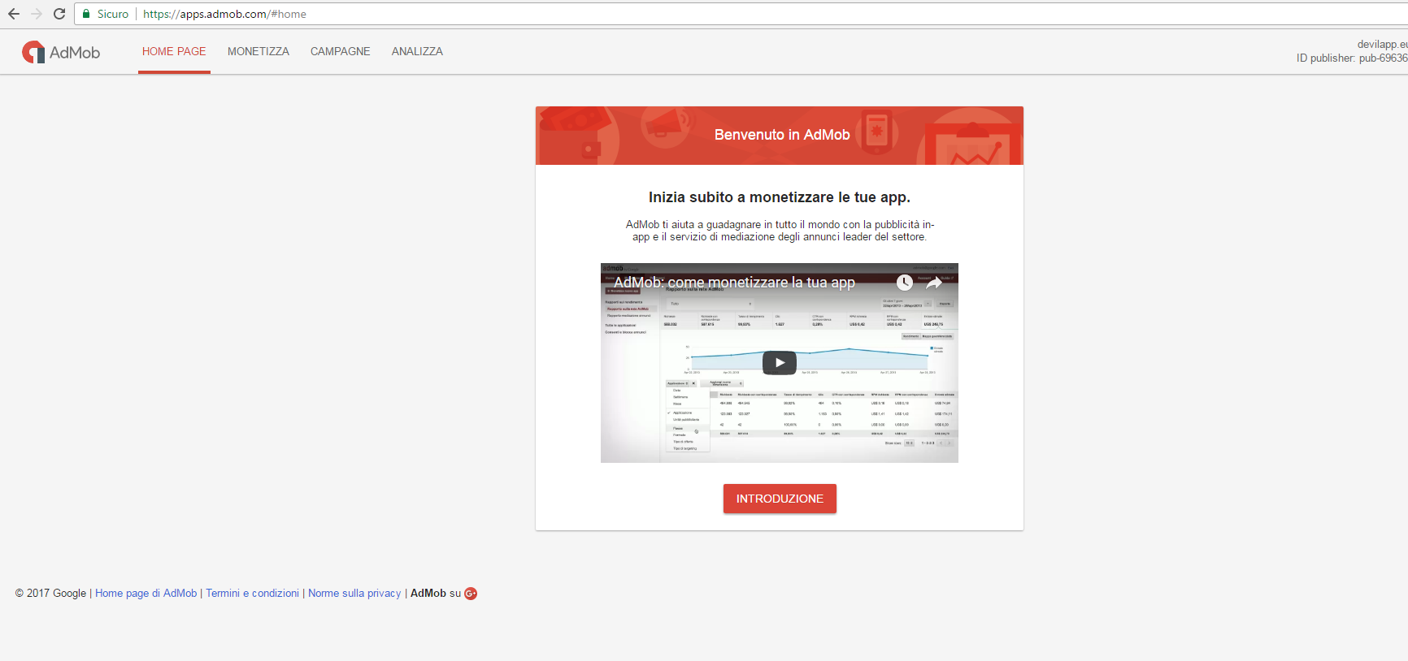
Task: Click the share arrow icon on video
Action: point(934,283)
